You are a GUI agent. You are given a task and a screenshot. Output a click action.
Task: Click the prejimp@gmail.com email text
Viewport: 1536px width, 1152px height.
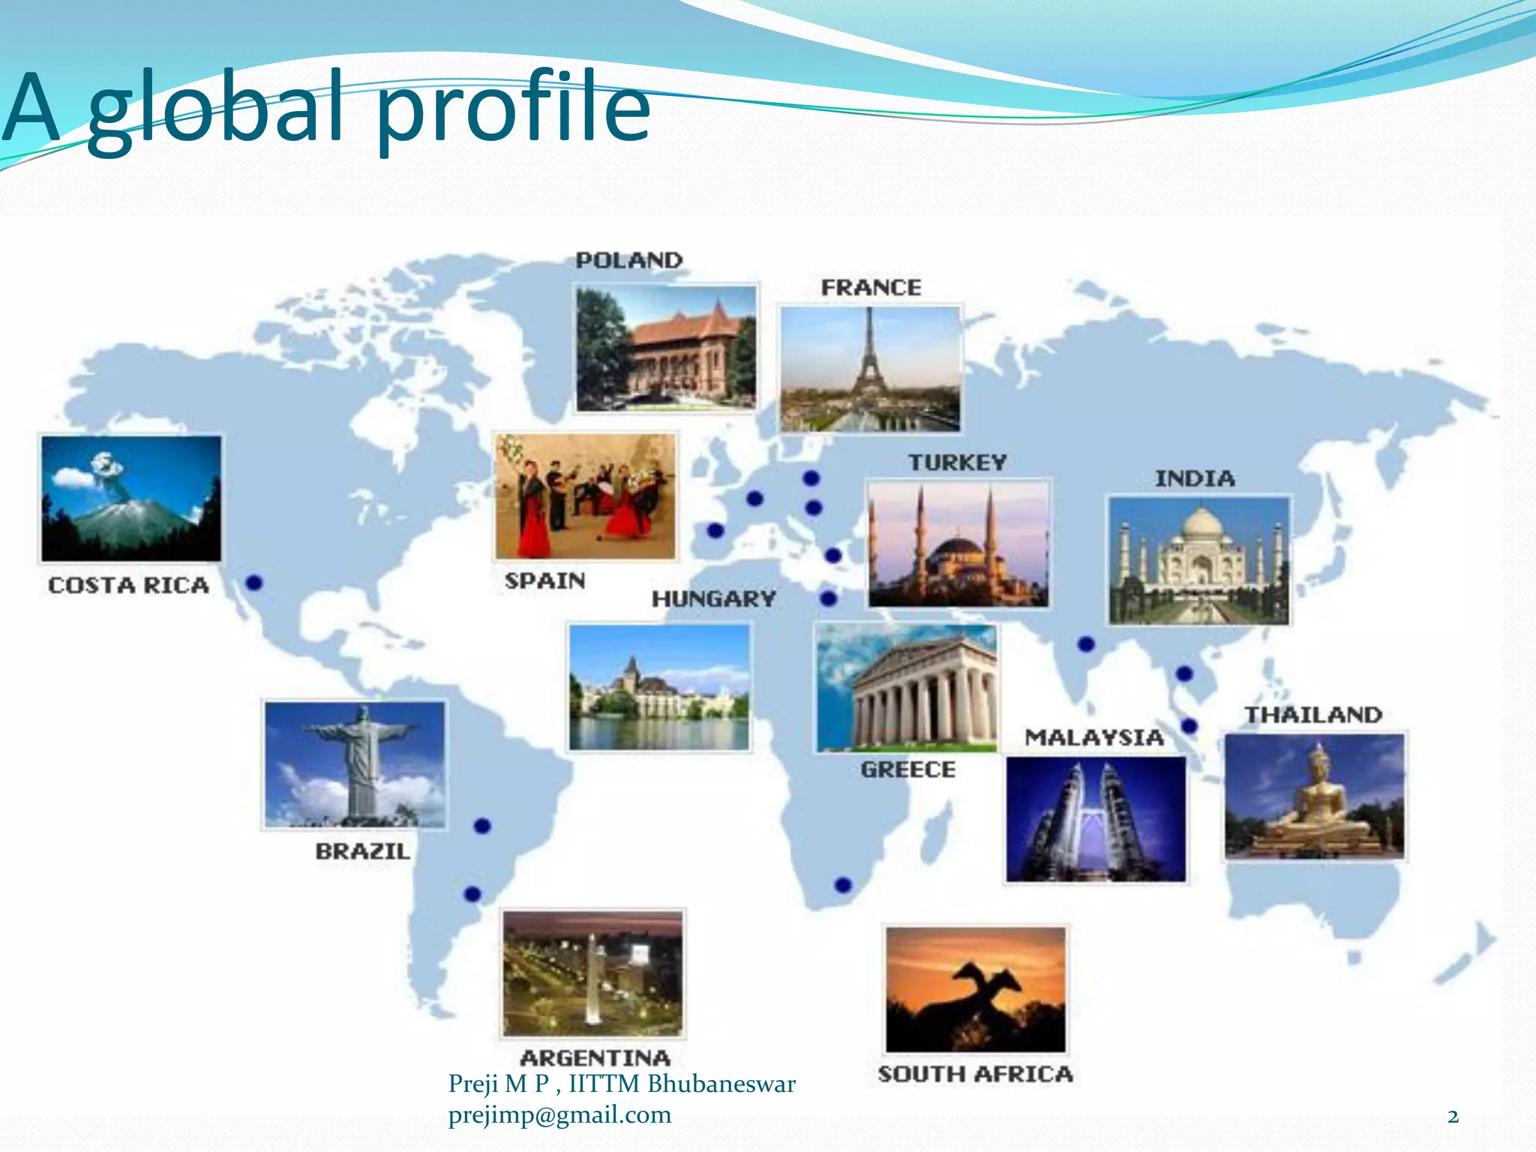point(559,1115)
